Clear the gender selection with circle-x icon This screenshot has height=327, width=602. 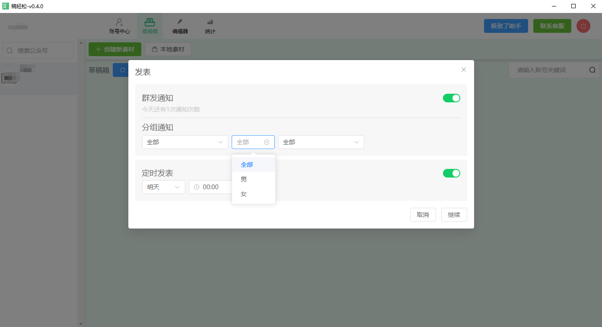click(267, 142)
